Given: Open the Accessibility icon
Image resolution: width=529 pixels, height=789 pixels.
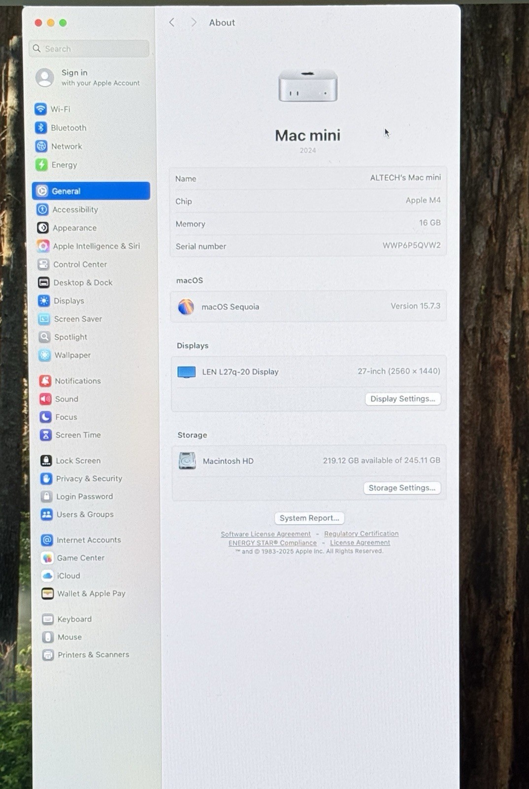Looking at the screenshot, I should coord(43,210).
